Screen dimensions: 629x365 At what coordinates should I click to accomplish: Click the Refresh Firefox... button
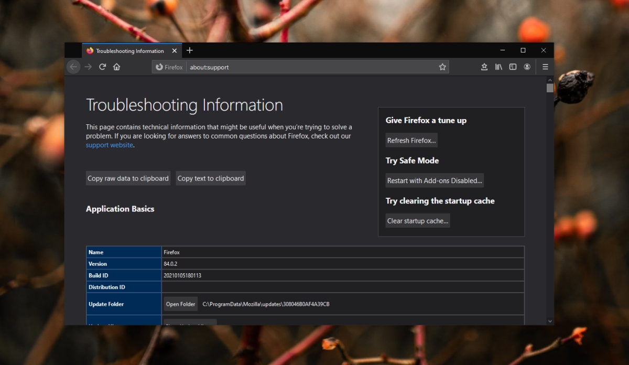(411, 141)
